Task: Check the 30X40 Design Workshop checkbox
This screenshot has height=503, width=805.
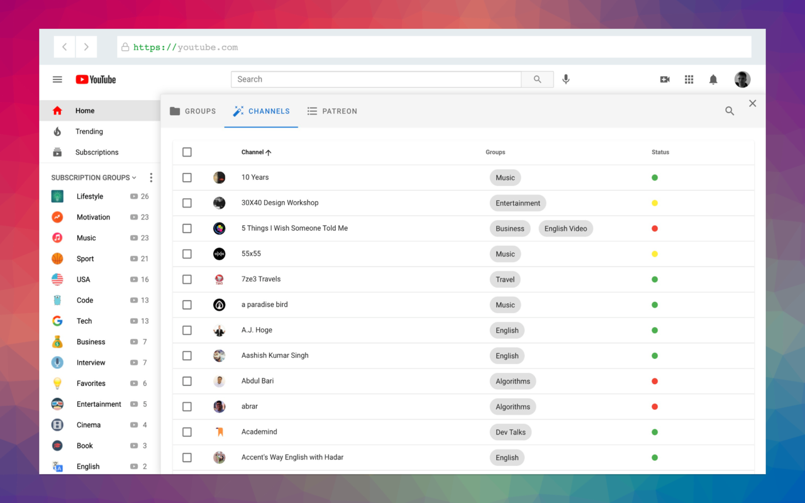Action: 187,203
